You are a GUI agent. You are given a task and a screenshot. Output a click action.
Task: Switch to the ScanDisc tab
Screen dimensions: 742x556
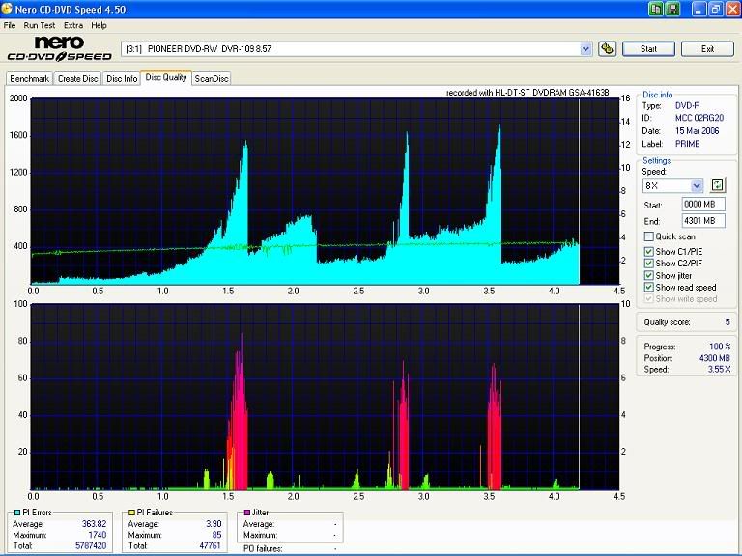pos(212,78)
